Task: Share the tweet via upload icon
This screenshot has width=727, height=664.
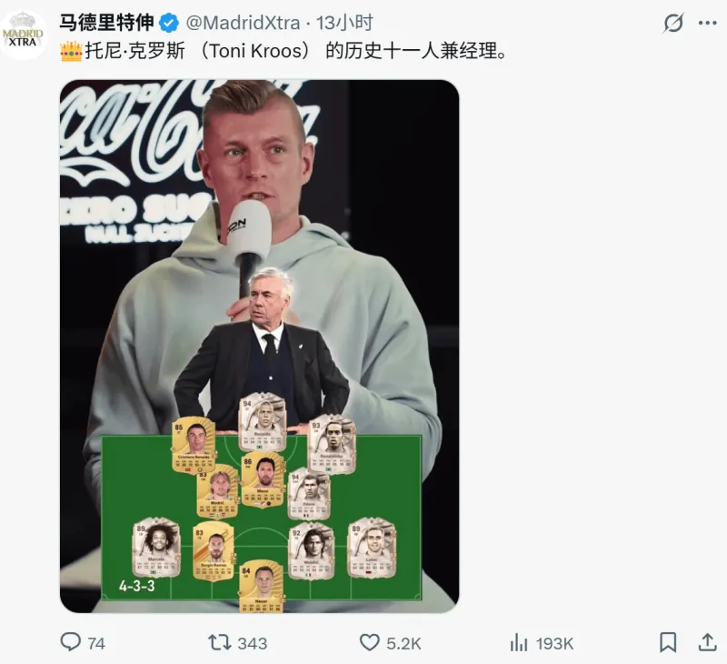Action: pos(708,643)
